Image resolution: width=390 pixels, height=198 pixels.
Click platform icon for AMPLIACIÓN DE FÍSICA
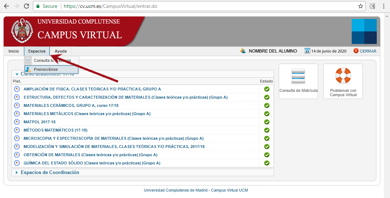(x=17, y=89)
